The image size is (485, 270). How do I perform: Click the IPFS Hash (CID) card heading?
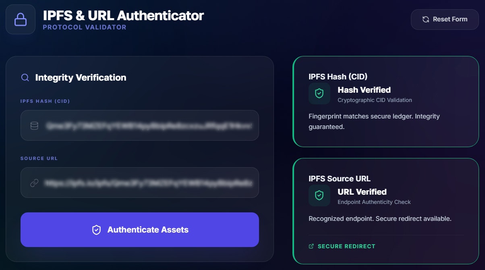click(338, 77)
